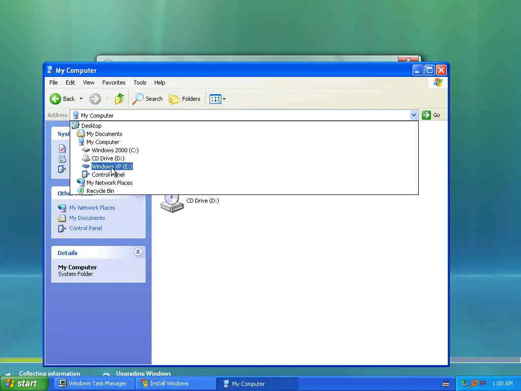Screen dimensions: 521x391
Task: Collapse the Details panel chevron
Action: tap(138, 253)
